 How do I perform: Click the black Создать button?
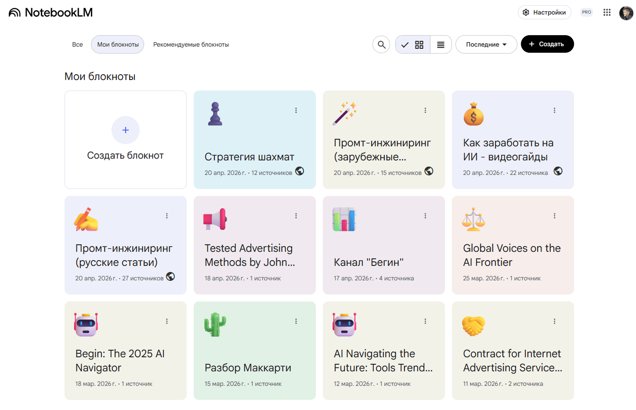547,44
